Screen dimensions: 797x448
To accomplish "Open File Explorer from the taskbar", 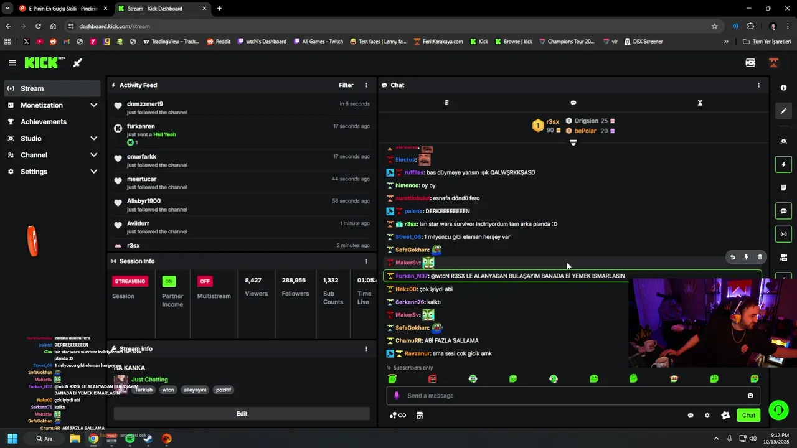I will (x=75, y=439).
